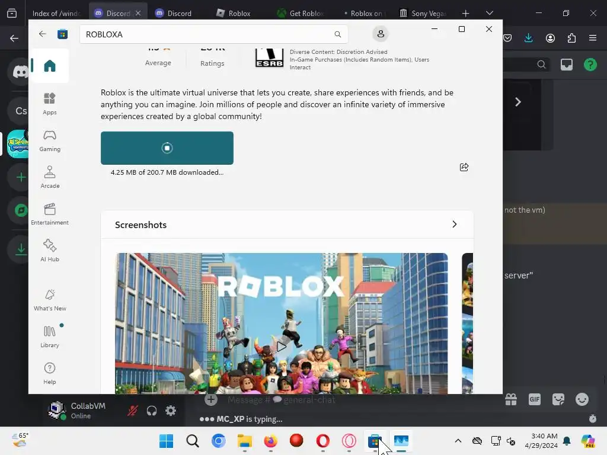
Task: Open Gaming section in Store sidebar
Action: (50, 140)
